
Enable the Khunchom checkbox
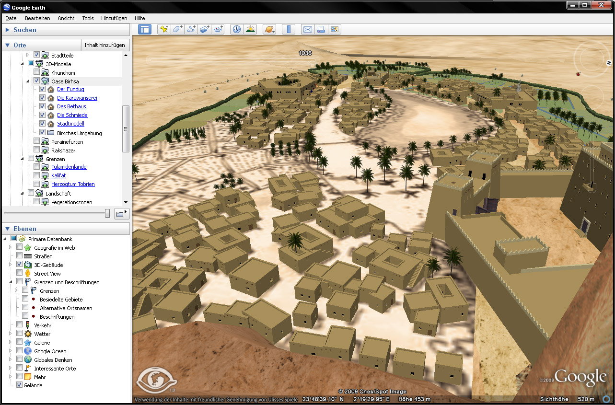tap(37, 73)
